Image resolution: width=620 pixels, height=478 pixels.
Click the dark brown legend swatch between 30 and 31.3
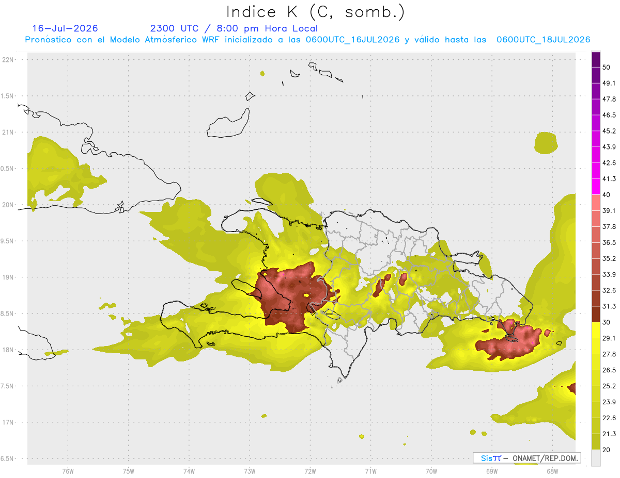596,315
